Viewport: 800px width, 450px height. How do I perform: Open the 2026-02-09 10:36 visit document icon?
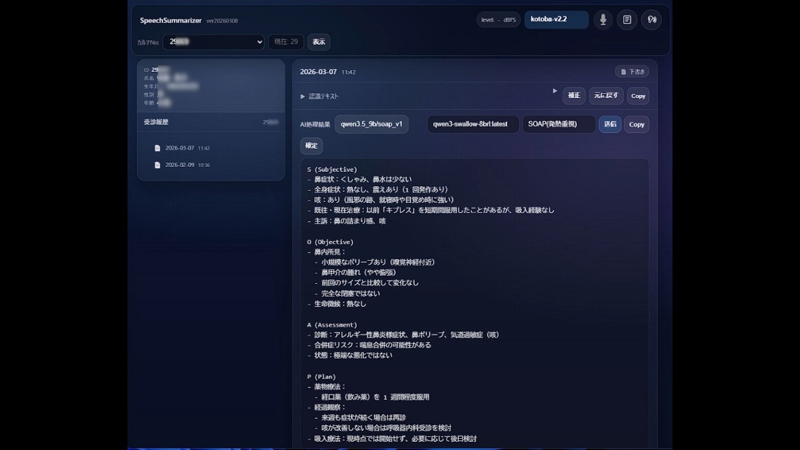tap(157, 165)
